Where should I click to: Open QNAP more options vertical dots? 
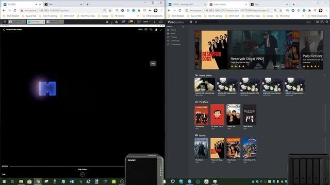154,22
